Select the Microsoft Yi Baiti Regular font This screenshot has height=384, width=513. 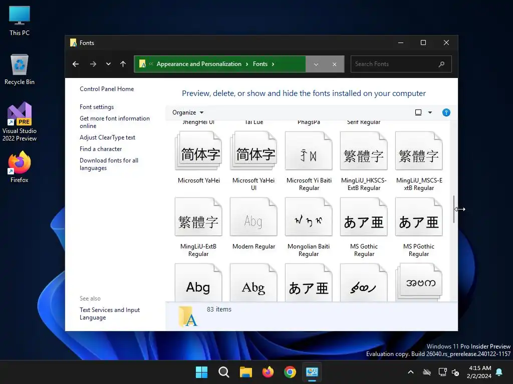(x=309, y=151)
